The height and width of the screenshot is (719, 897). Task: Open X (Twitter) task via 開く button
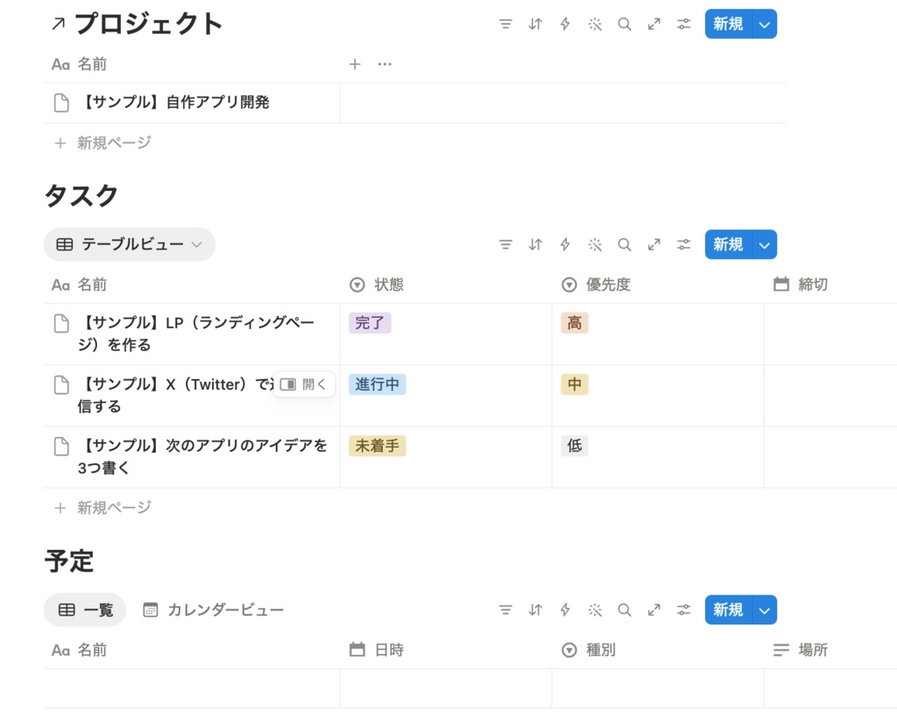tap(304, 384)
